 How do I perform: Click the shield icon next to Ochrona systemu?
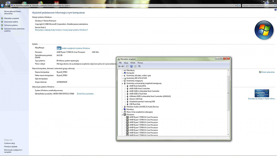click(2, 25)
